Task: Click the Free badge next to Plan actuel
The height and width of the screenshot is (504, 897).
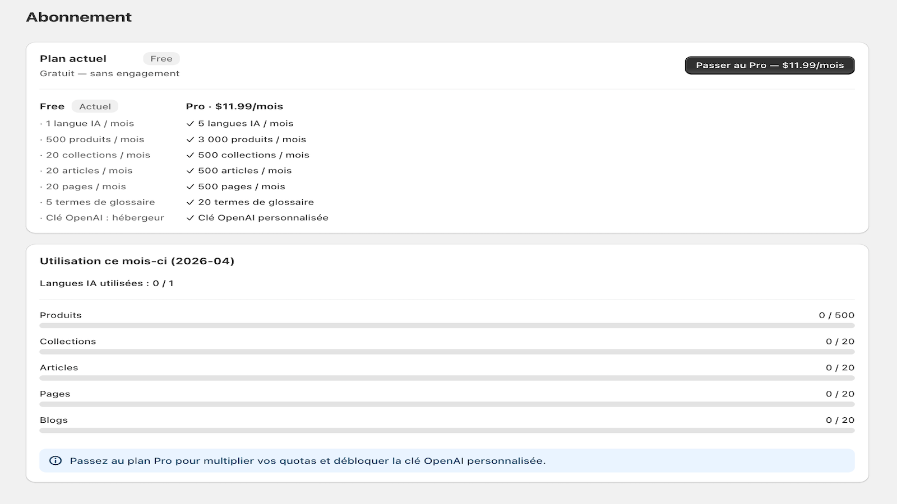Action: click(161, 59)
